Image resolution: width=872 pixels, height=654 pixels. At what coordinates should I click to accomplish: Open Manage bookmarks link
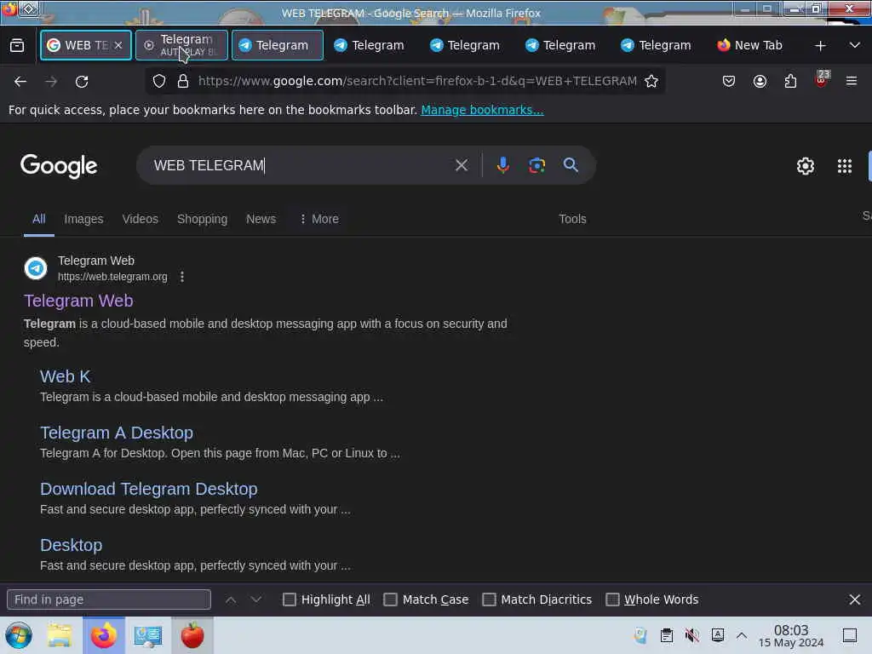pyautogui.click(x=482, y=110)
